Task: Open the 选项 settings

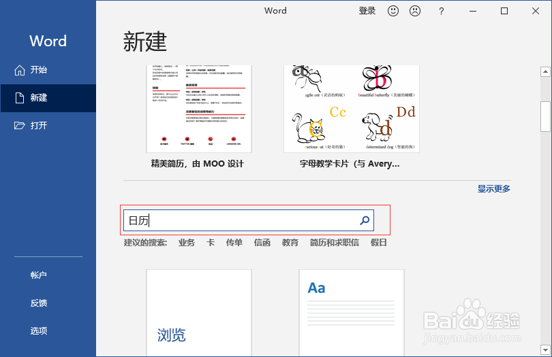Action: (x=39, y=330)
